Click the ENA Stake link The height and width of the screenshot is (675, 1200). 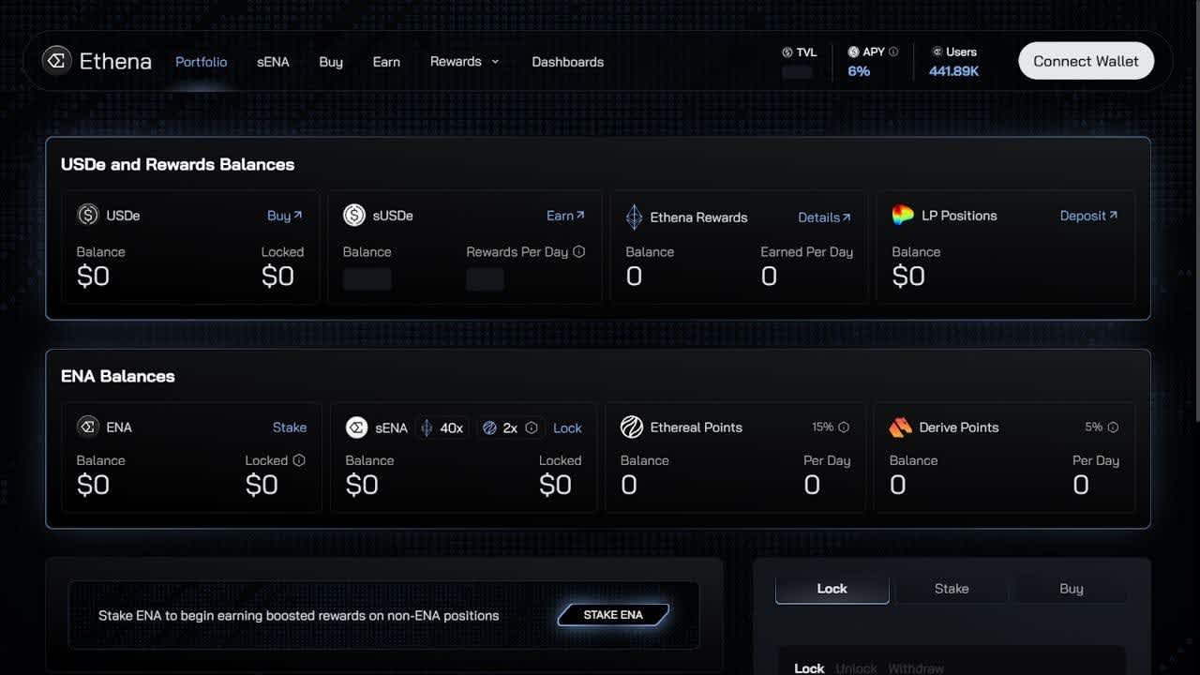point(290,427)
